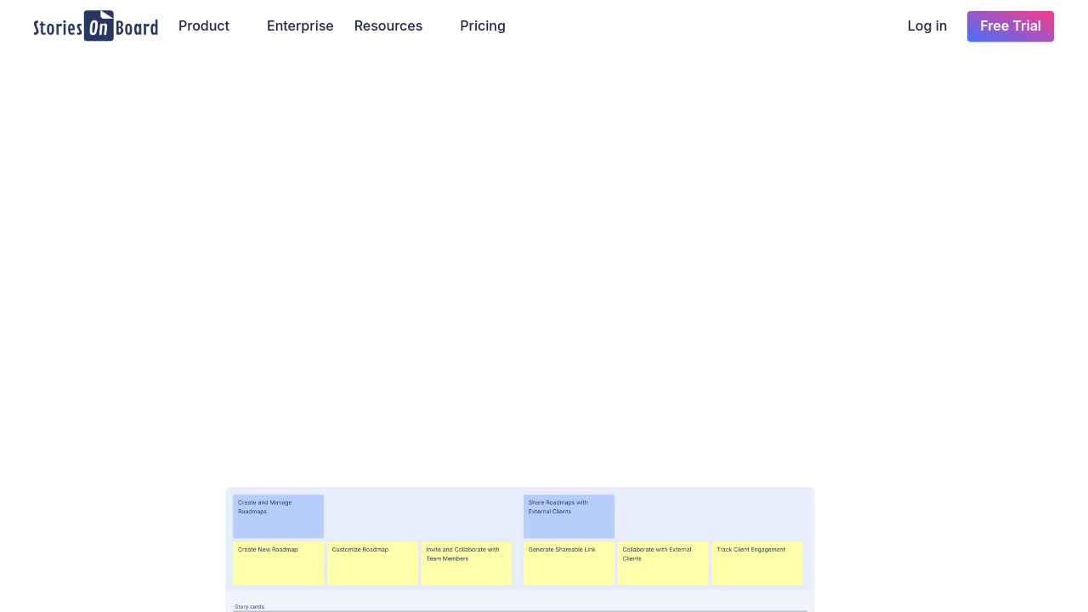Image resolution: width=1088 pixels, height=612 pixels.
Task: Select the 'Share Roadmaps with External Clients' card
Action: point(569,516)
